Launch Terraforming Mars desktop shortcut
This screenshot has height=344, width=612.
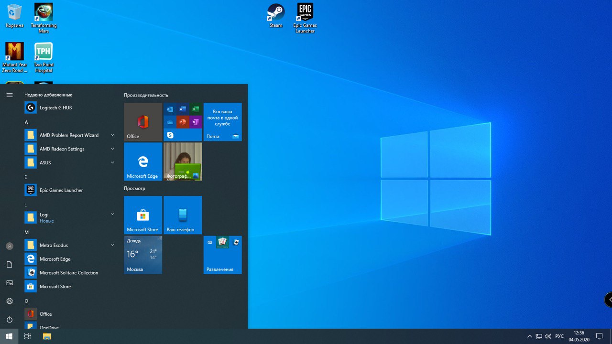click(x=44, y=18)
